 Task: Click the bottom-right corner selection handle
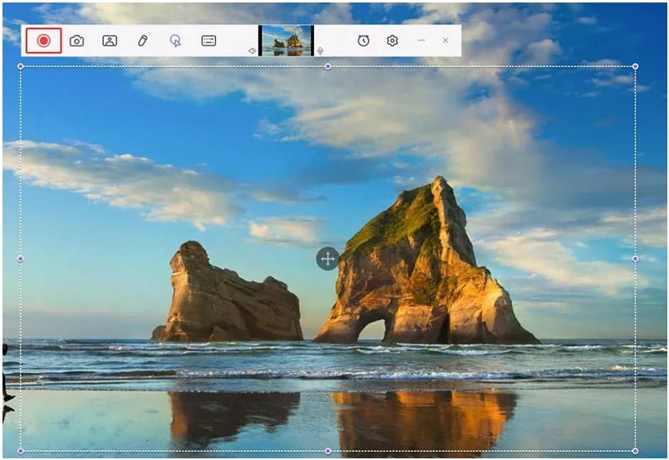pos(636,451)
